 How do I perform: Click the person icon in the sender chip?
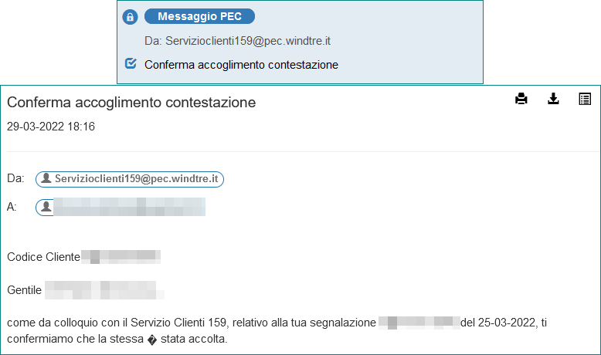[46, 178]
